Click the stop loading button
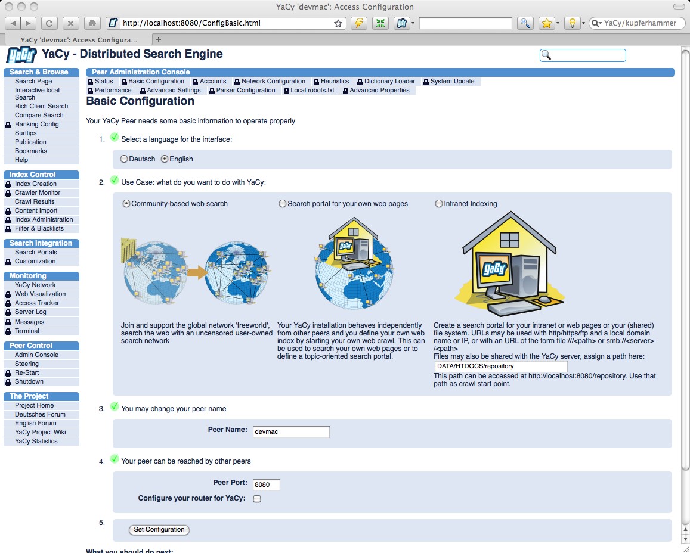The width and height of the screenshot is (690, 553). pyautogui.click(x=70, y=23)
